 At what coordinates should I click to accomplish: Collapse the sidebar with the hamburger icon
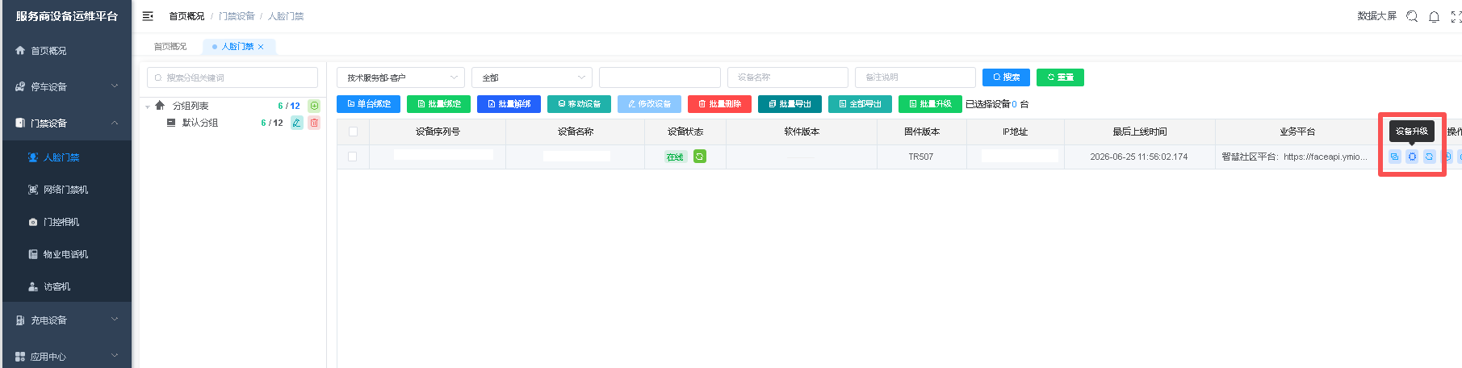click(148, 16)
